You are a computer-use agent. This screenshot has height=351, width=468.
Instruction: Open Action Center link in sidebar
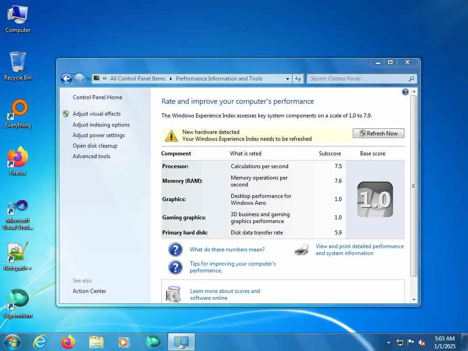89,291
